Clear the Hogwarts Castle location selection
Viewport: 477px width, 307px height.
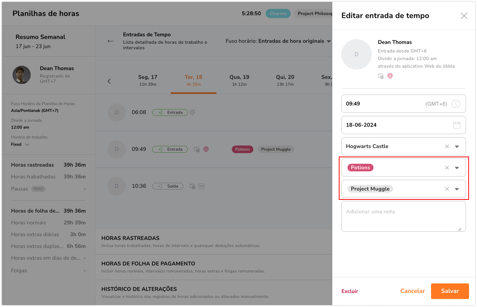447,146
